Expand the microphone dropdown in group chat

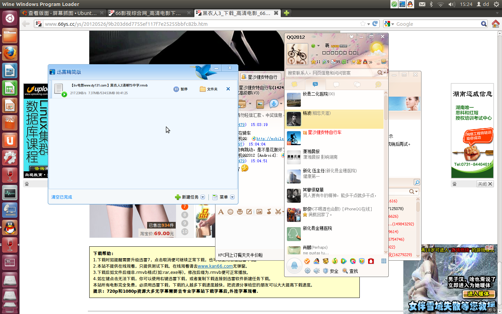[x=281, y=104]
